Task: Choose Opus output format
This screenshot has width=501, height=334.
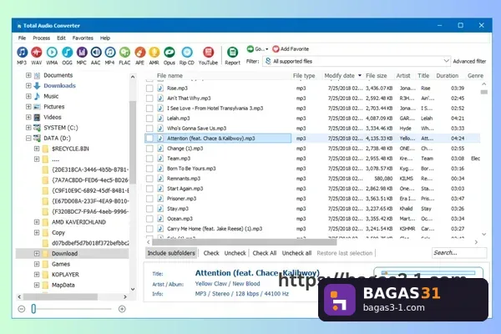Action: (170, 53)
